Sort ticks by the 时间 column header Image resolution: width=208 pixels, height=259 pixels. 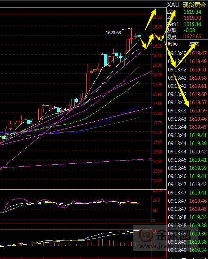(173, 44)
